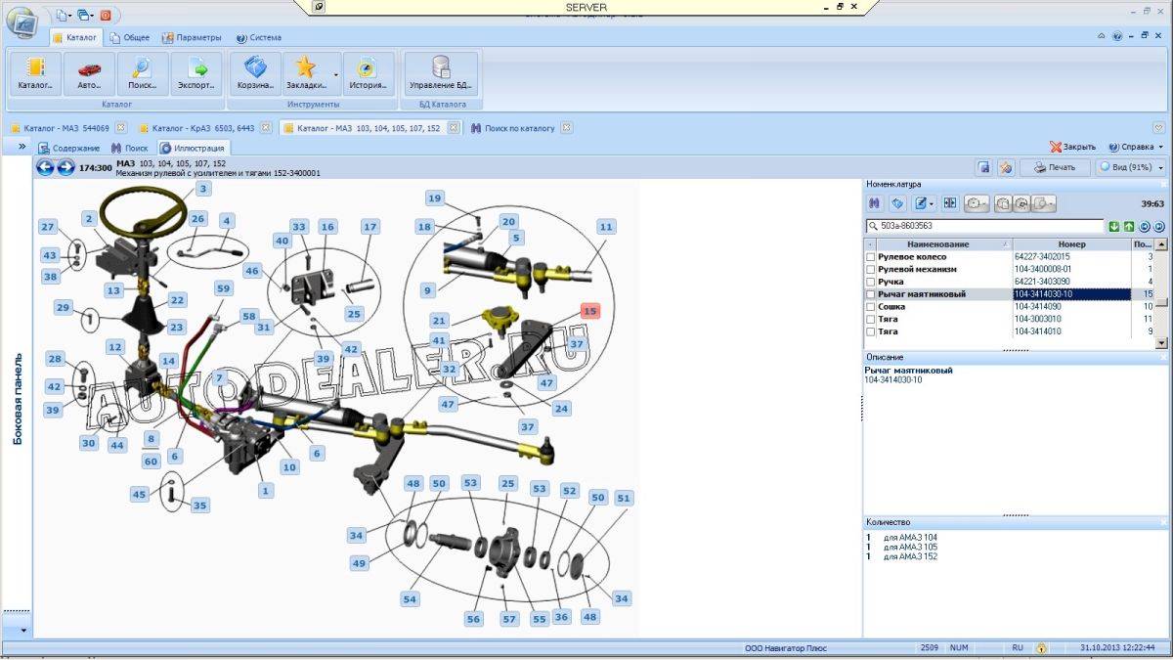Tick the checkbox for Сошка
1173x660 pixels.
pyautogui.click(x=871, y=307)
